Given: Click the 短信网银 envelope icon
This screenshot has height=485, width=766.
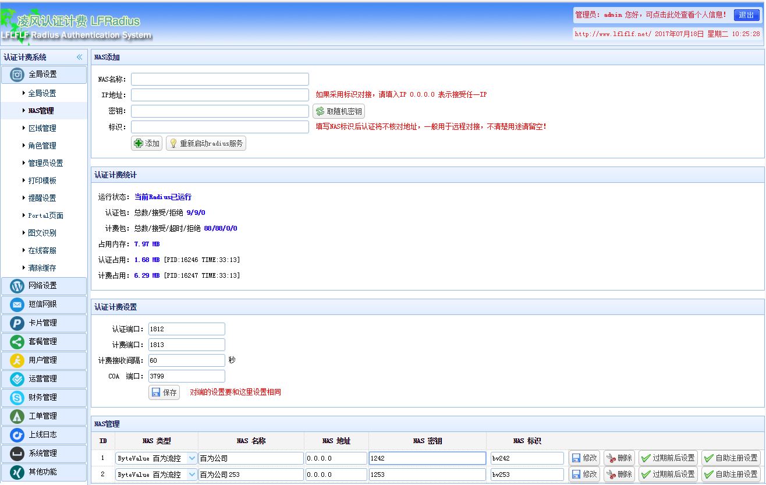Looking at the screenshot, I should [x=17, y=305].
